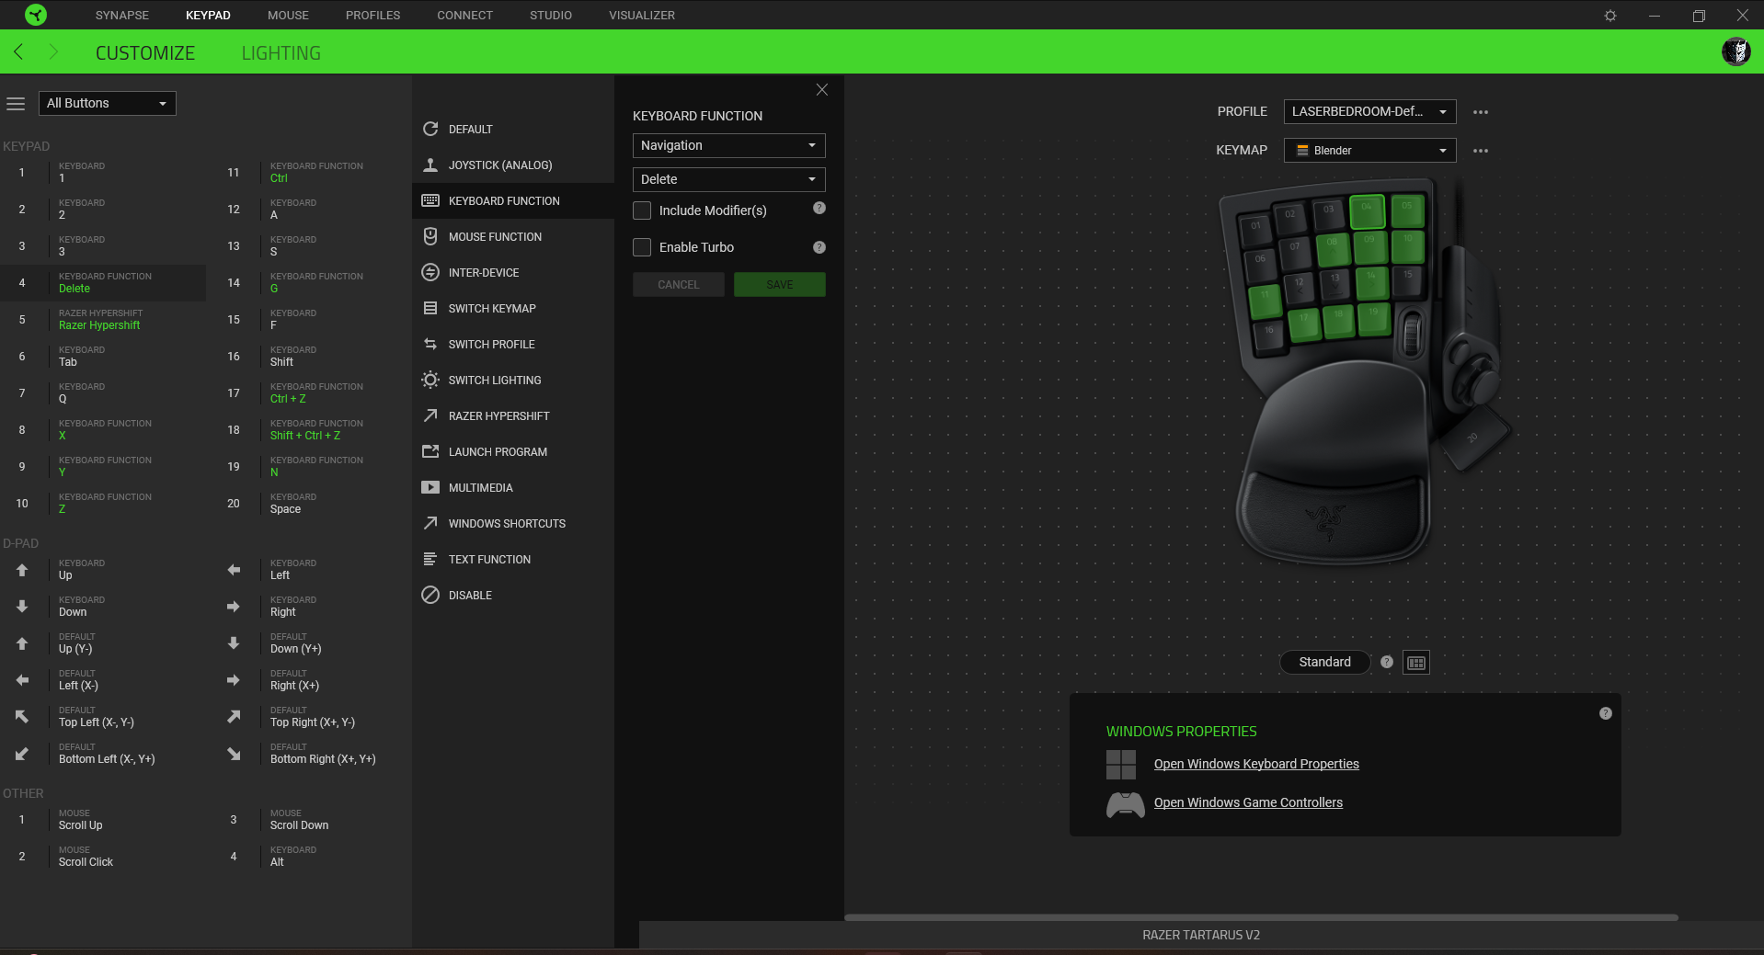Viewport: 1764px width, 955px height.
Task: Open PROFILE more options ellipsis
Action: [x=1481, y=112]
